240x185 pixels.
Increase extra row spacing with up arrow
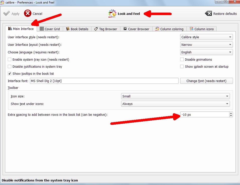tap(231, 113)
